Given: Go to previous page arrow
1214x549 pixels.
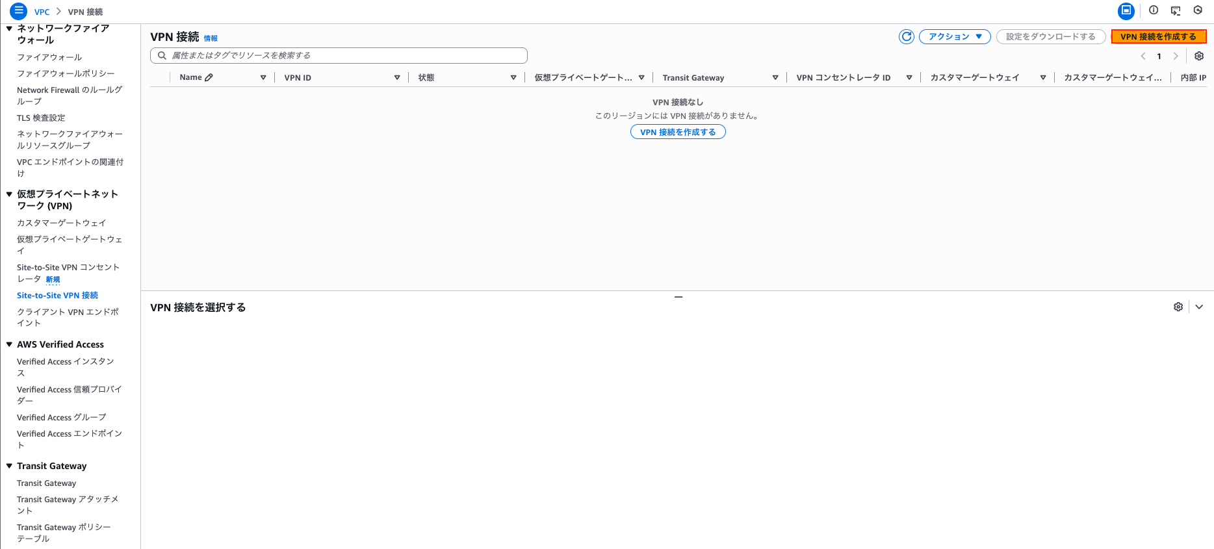Looking at the screenshot, I should pos(1143,56).
